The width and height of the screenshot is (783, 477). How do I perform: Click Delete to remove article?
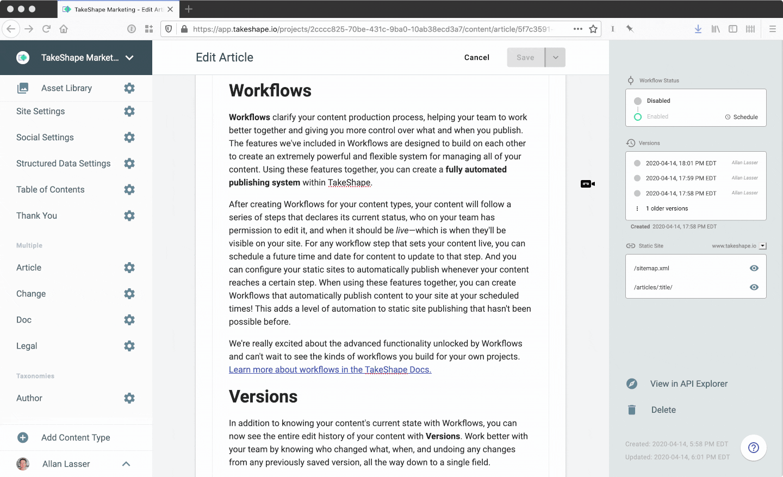pyautogui.click(x=663, y=410)
